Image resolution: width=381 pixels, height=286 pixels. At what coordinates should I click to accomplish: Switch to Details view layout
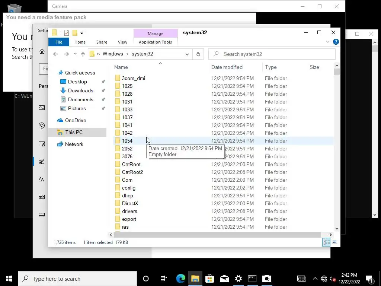click(x=326, y=242)
